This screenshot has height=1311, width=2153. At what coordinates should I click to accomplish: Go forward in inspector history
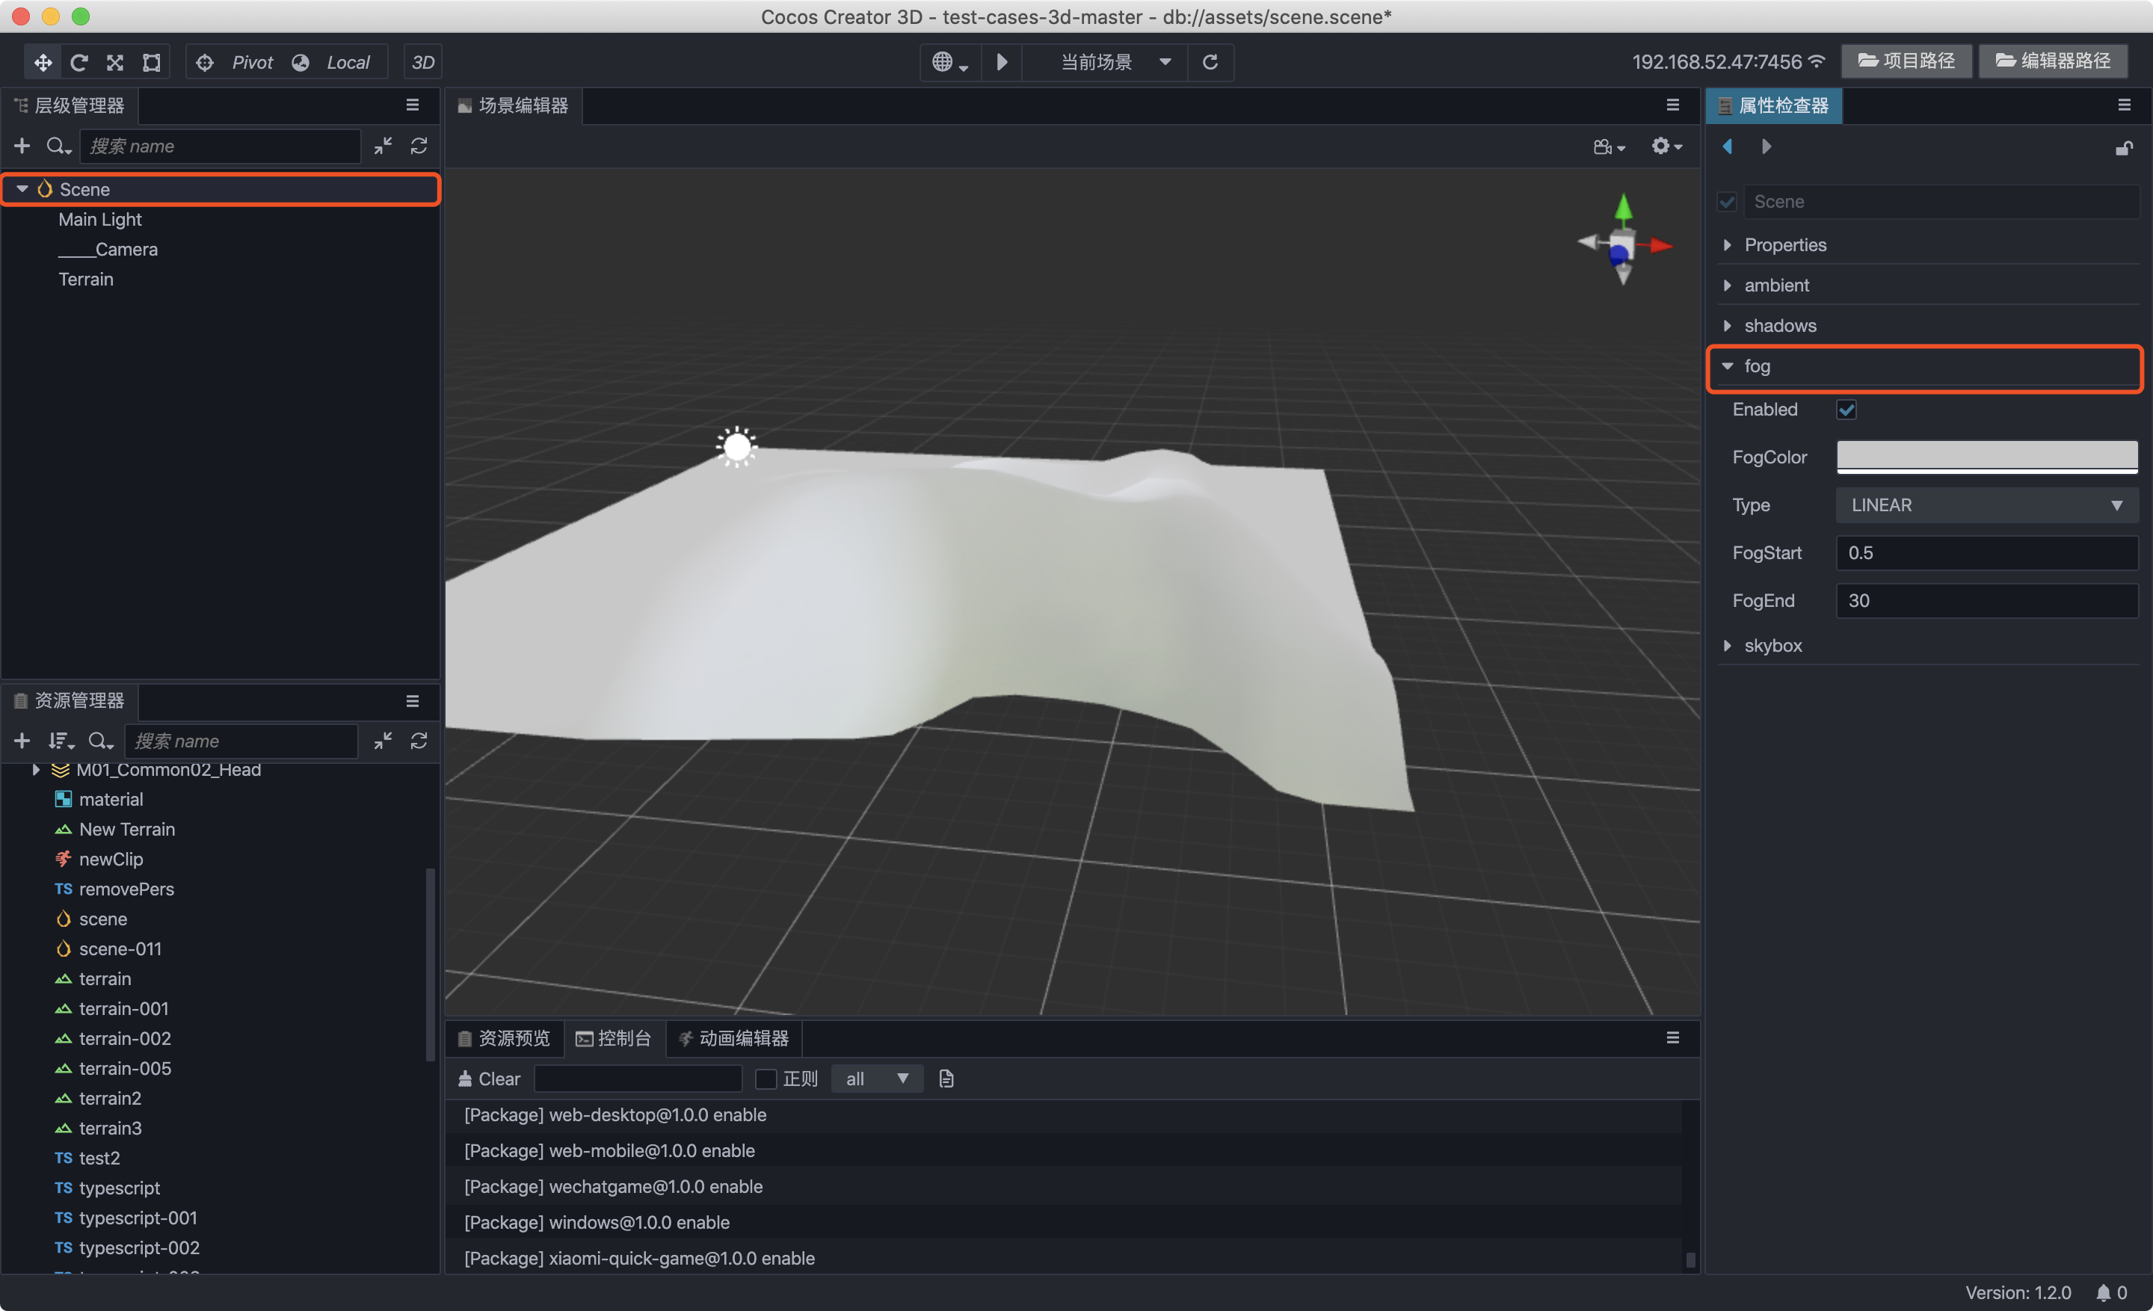(1766, 146)
